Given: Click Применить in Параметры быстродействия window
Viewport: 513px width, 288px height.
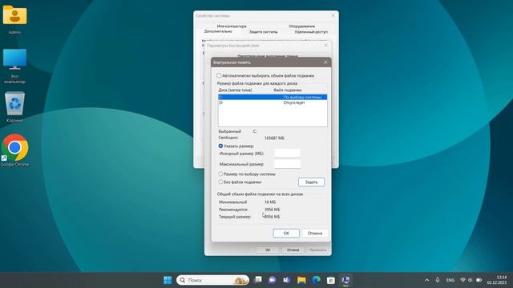Looking at the screenshot, I should pos(317,250).
